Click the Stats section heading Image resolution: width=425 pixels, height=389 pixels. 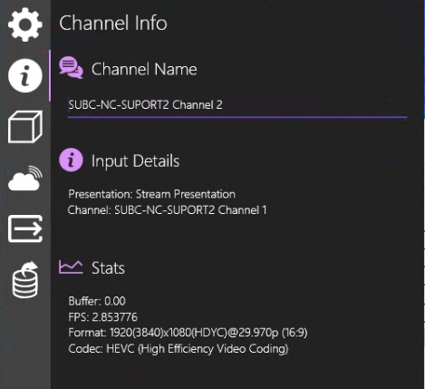108,268
